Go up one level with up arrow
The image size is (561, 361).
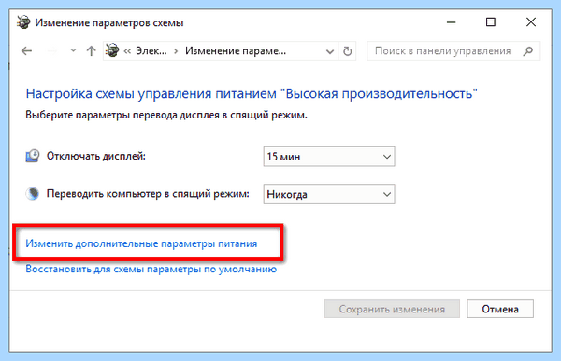pos(91,51)
